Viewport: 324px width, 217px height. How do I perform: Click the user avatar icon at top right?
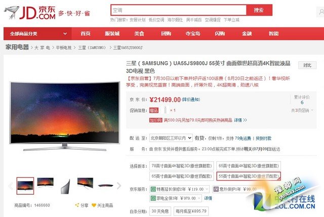coord(320,12)
